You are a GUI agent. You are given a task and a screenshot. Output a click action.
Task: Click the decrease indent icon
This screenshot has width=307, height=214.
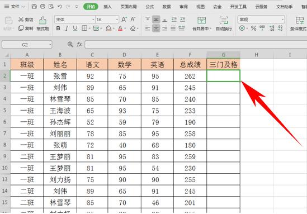tap(174, 19)
